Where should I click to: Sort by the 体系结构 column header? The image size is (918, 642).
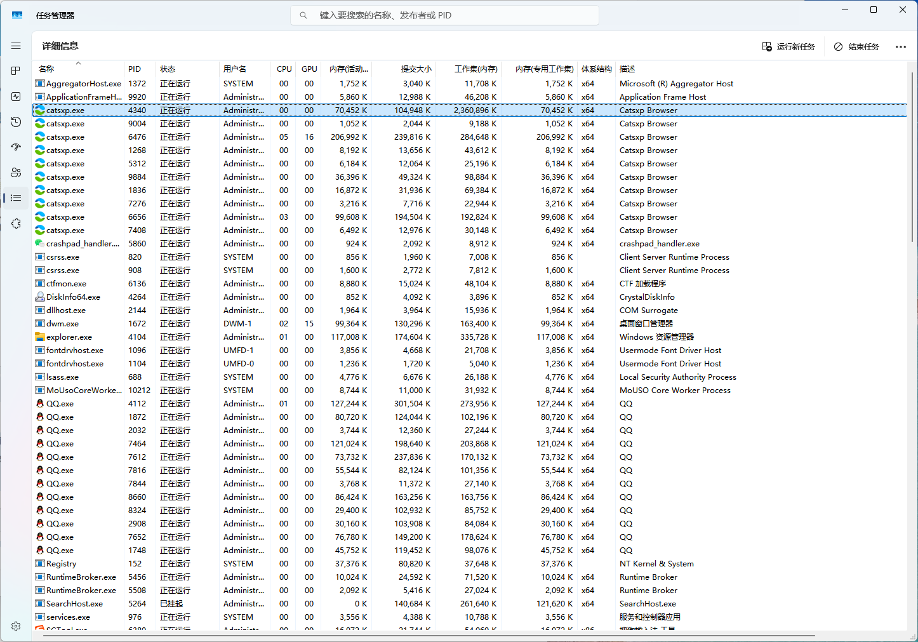pyautogui.click(x=597, y=69)
